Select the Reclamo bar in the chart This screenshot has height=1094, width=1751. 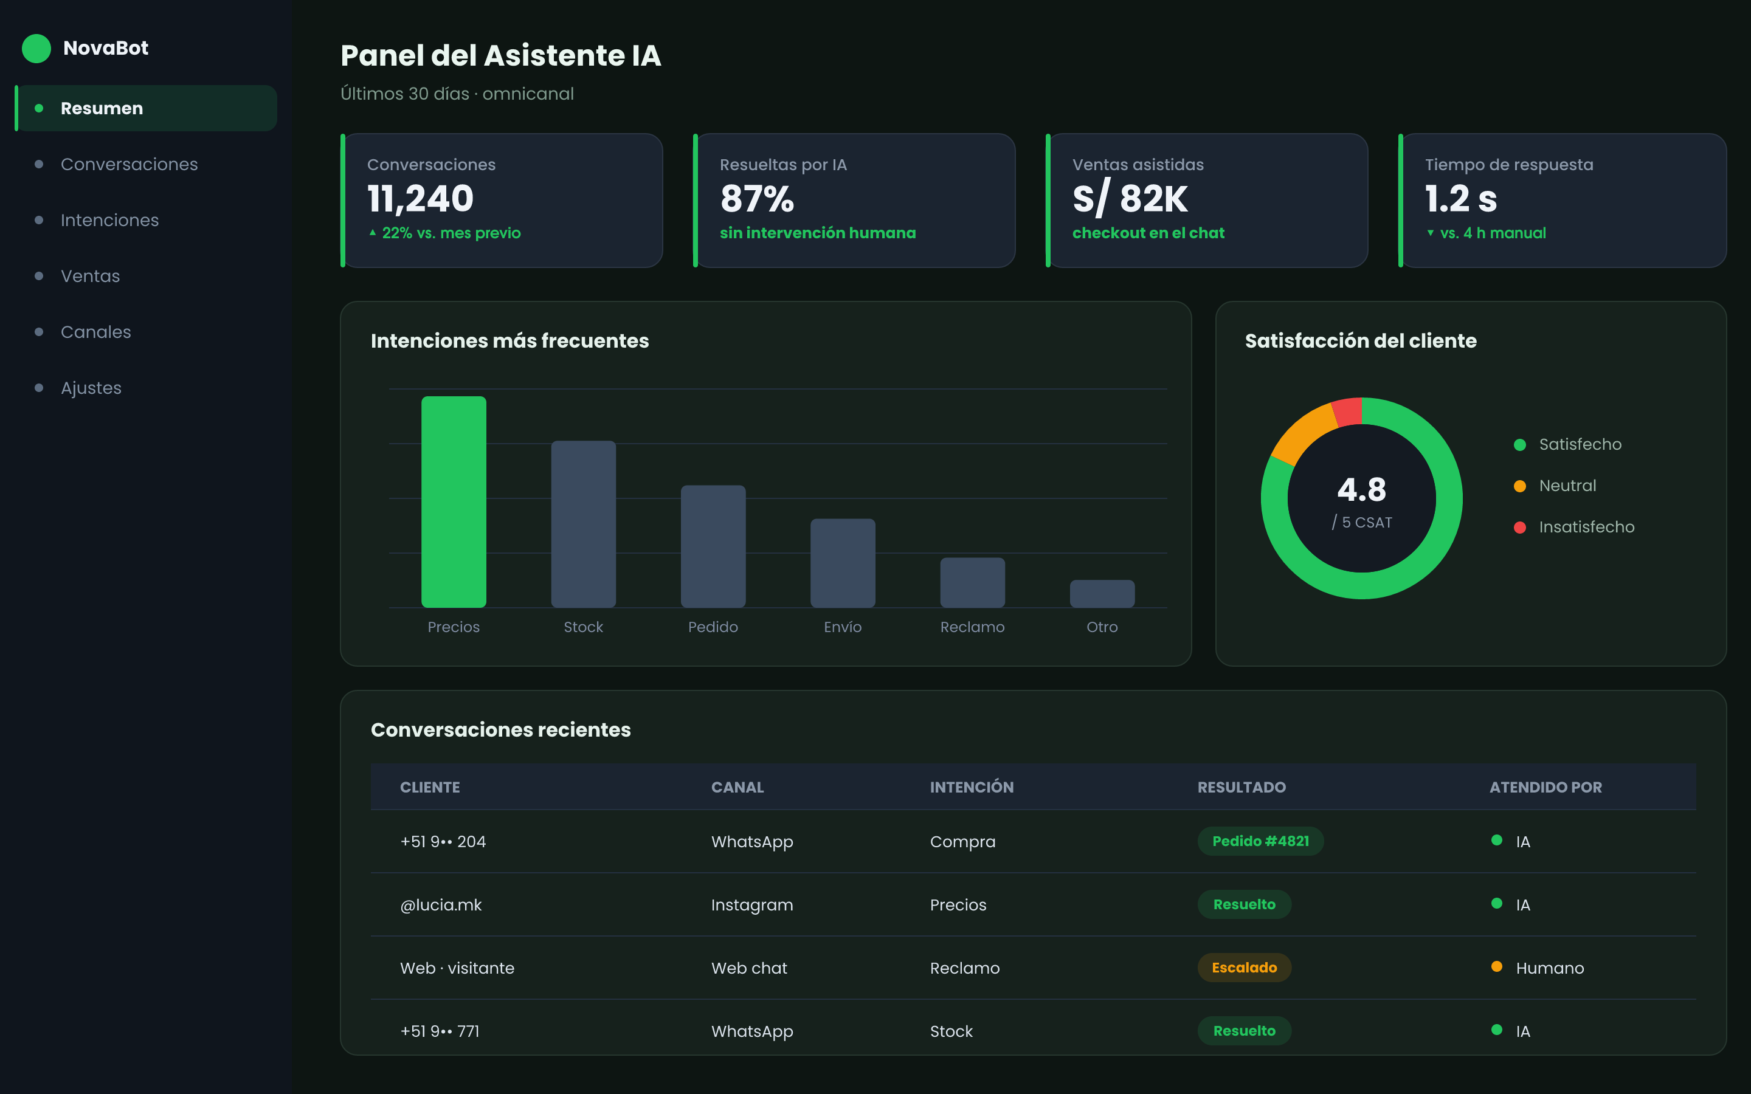pos(972,582)
